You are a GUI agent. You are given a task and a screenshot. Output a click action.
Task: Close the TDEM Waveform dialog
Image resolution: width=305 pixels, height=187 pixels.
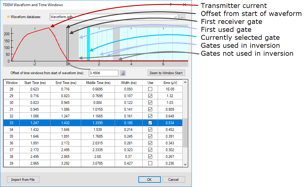(x=184, y=5)
